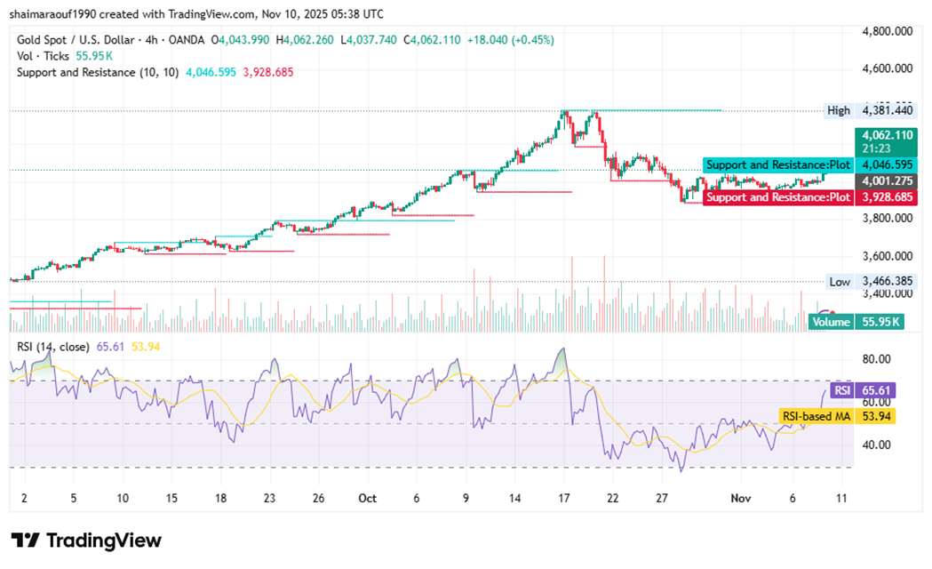The height and width of the screenshot is (569, 932).
Task: Click the High 4,381.440 price label
Action: pyautogui.click(x=880, y=111)
